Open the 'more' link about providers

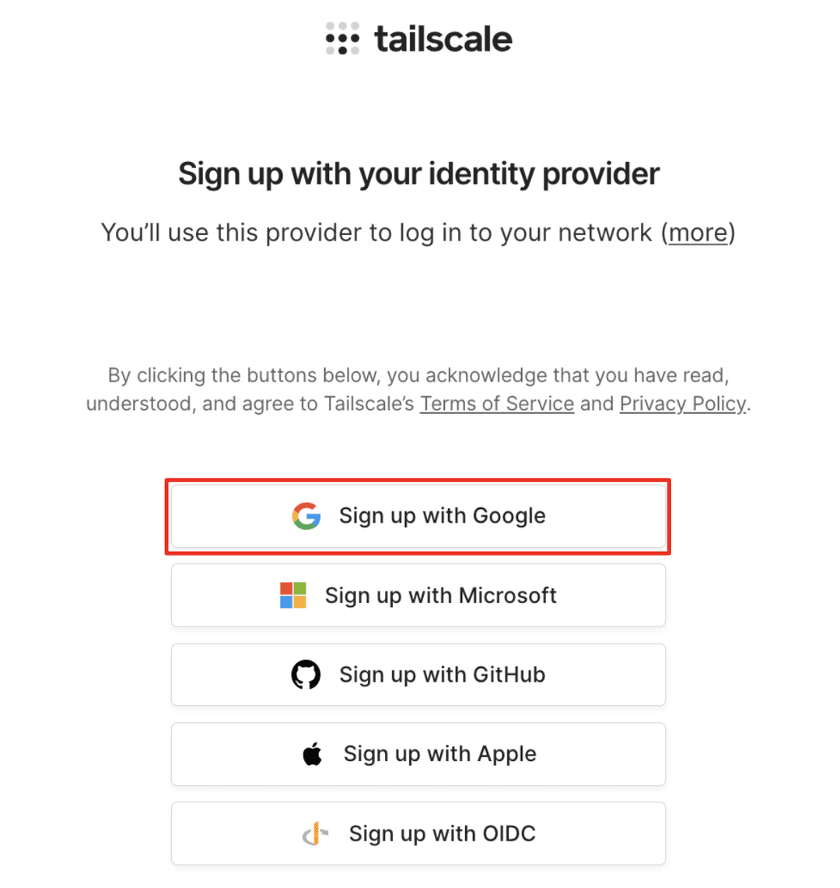(x=698, y=232)
